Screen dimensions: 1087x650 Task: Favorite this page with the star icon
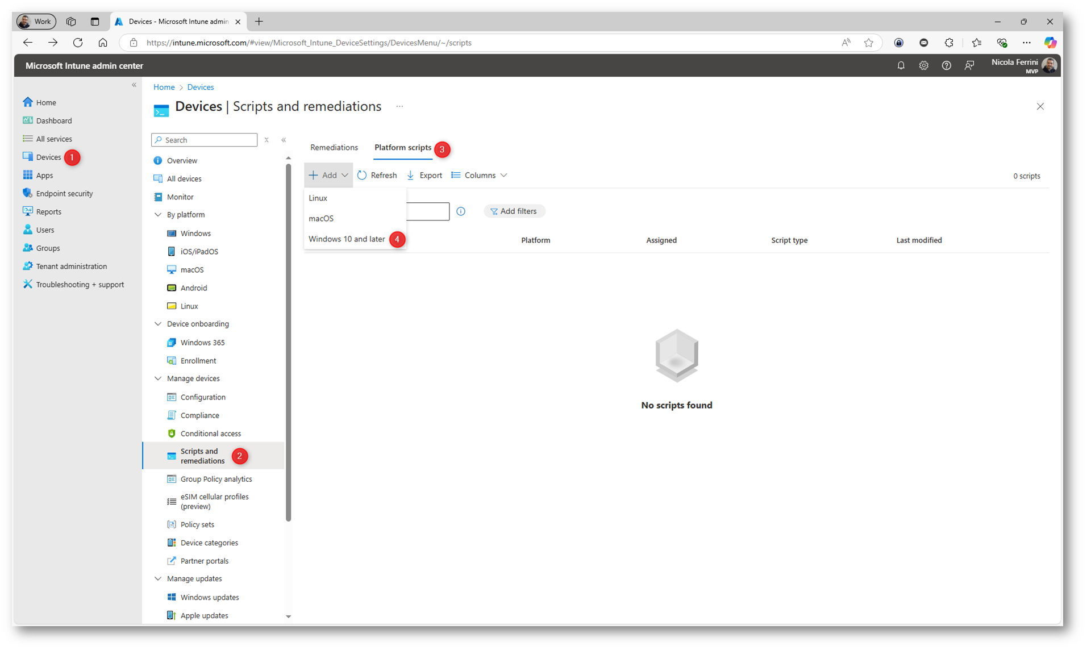pos(868,43)
